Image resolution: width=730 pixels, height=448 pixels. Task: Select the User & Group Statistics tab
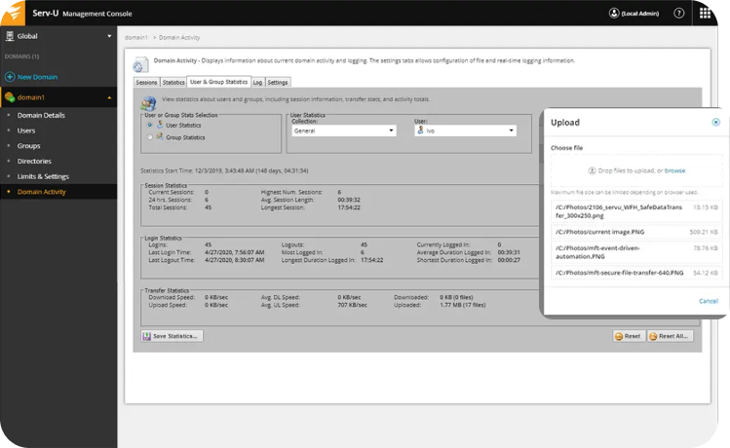click(x=218, y=82)
